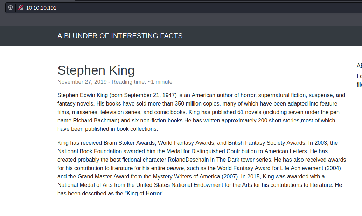Click the 'Reading time: ~1 minute' text

coord(142,82)
